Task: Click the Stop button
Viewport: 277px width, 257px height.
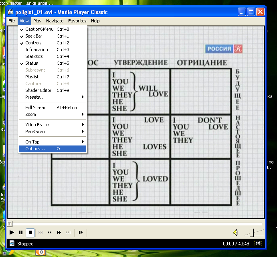Action: [x=30, y=233]
